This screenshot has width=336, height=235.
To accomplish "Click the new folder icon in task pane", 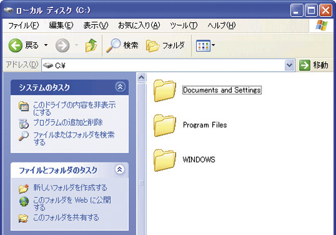I will (x=24, y=188).
